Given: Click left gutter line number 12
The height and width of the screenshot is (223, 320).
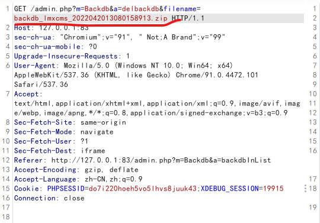Looking at the screenshot, I should click(x=6, y=160).
